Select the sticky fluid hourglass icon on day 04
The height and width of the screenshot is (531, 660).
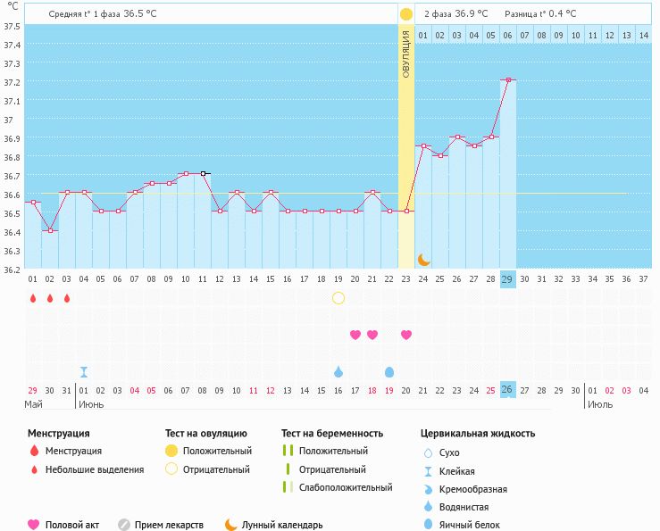pyautogui.click(x=84, y=372)
